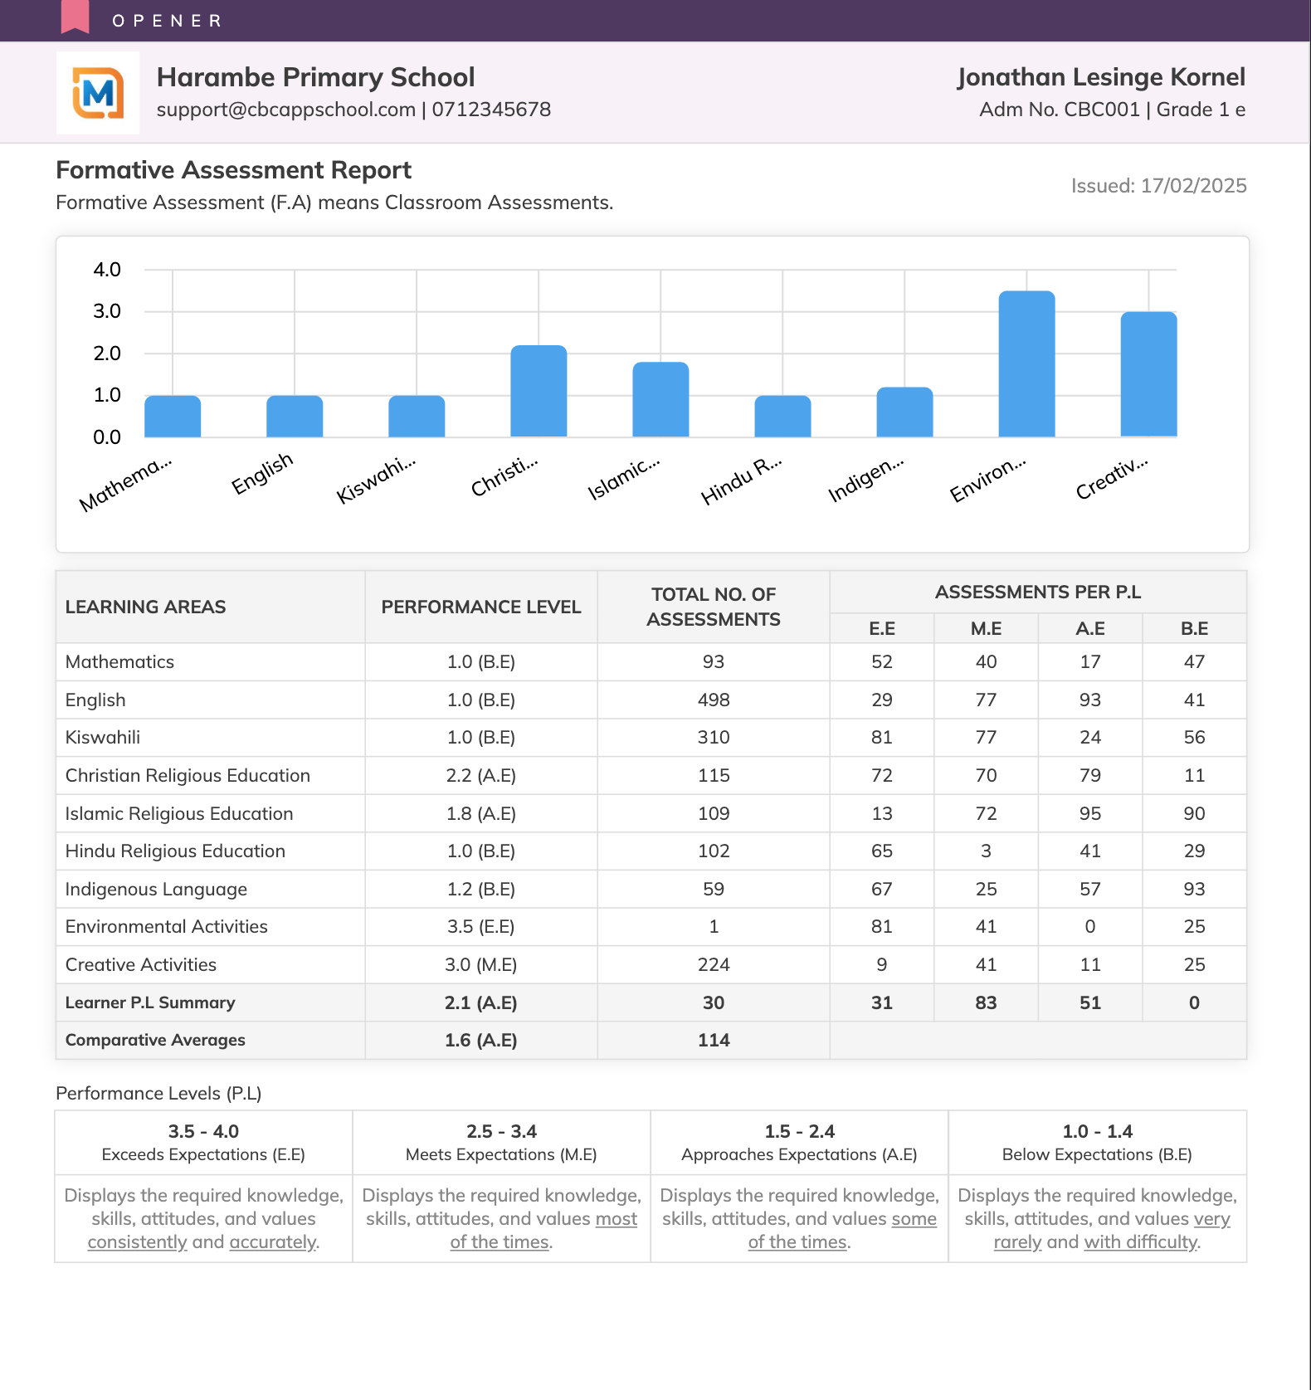Click the 2.1 (A.E) summary cell
1311x1390 pixels.
481,1002
